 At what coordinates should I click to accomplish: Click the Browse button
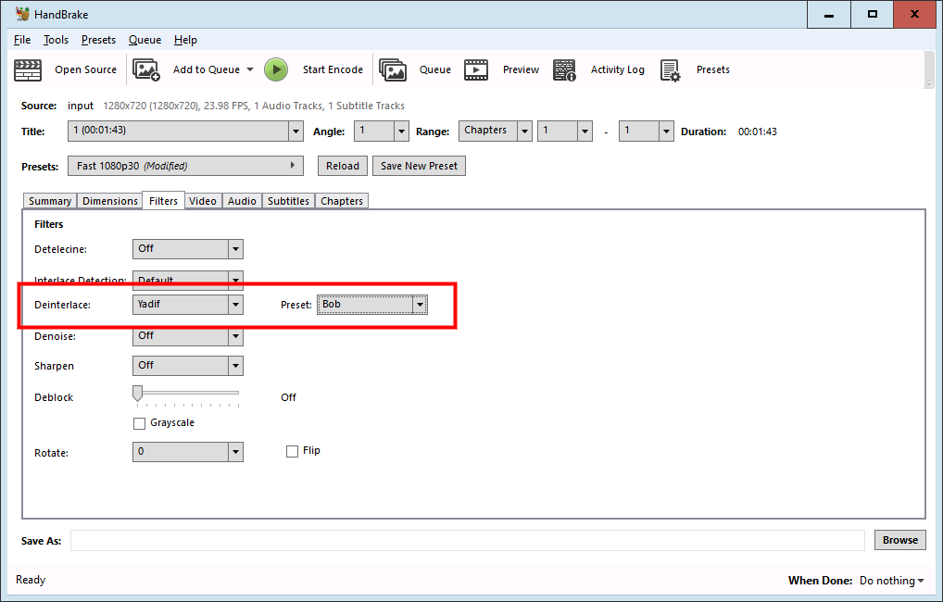point(900,540)
